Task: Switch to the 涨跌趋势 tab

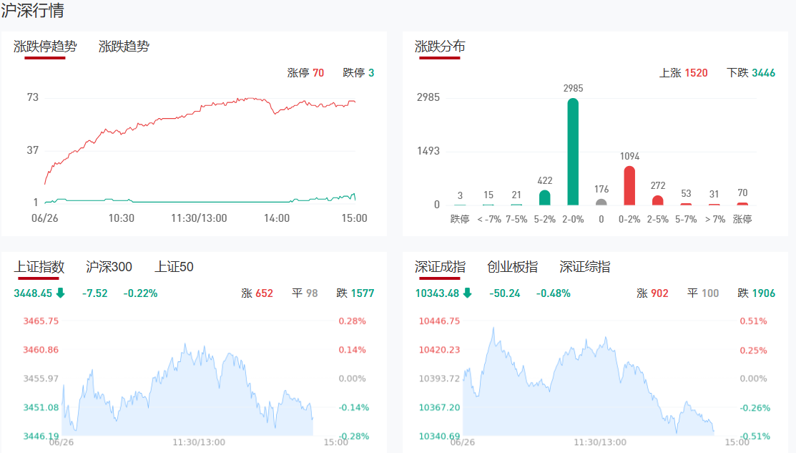Action: tap(124, 47)
